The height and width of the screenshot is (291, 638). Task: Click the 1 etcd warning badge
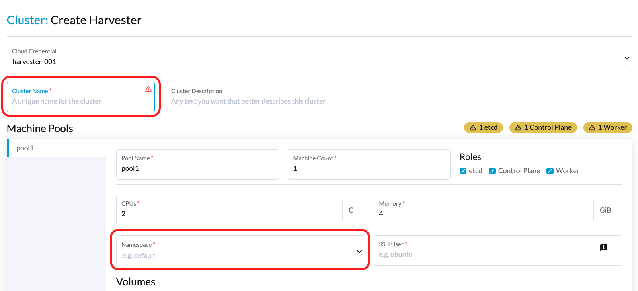[x=484, y=127]
